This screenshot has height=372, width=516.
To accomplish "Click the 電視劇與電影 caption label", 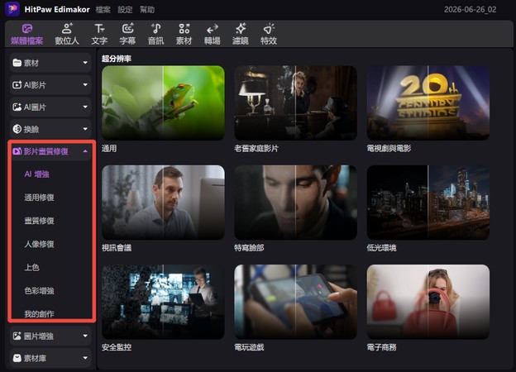I will tap(389, 149).
